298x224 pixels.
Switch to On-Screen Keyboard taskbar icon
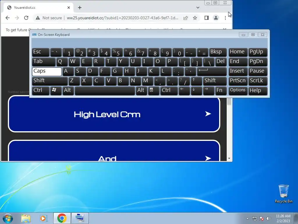coord(80,218)
